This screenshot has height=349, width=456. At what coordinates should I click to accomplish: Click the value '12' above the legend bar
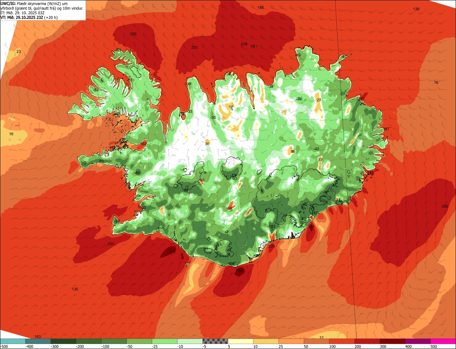coord(321,338)
